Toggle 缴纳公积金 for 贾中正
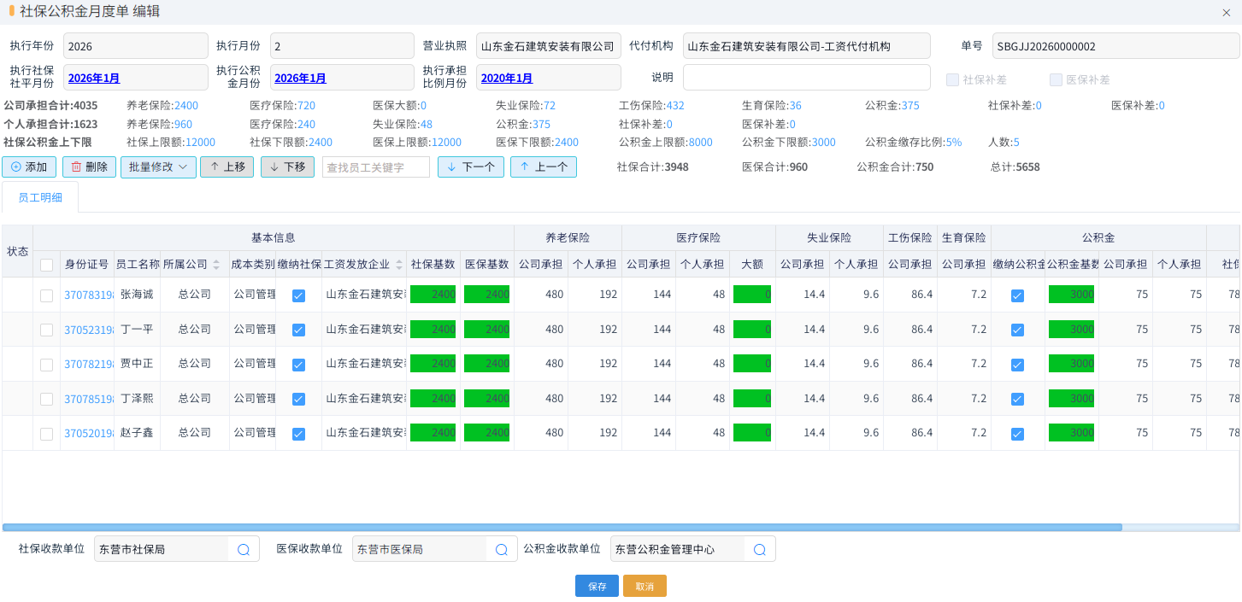This screenshot has height=602, width=1242. 1017,365
